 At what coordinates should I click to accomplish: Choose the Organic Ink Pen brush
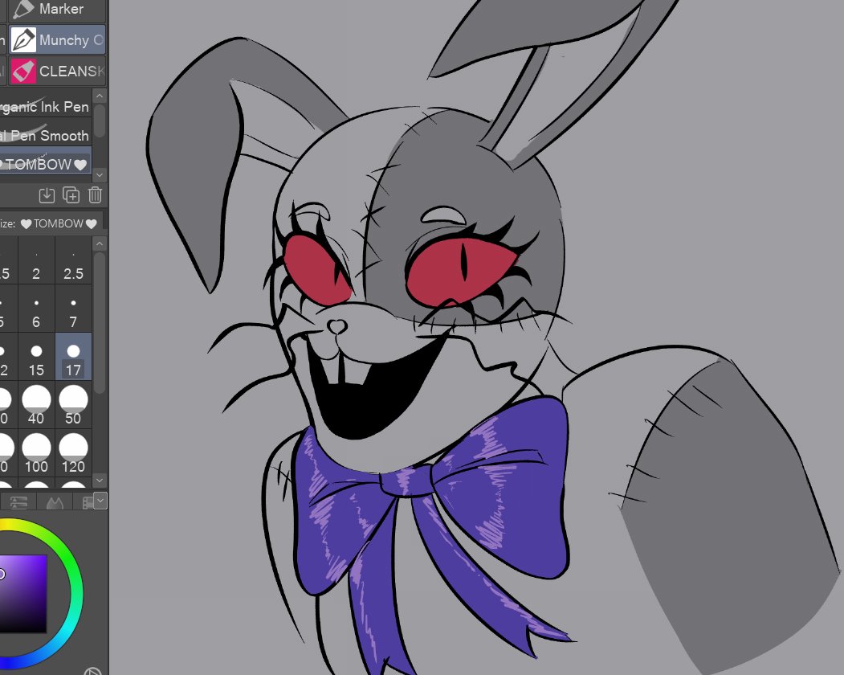pyautogui.click(x=45, y=107)
